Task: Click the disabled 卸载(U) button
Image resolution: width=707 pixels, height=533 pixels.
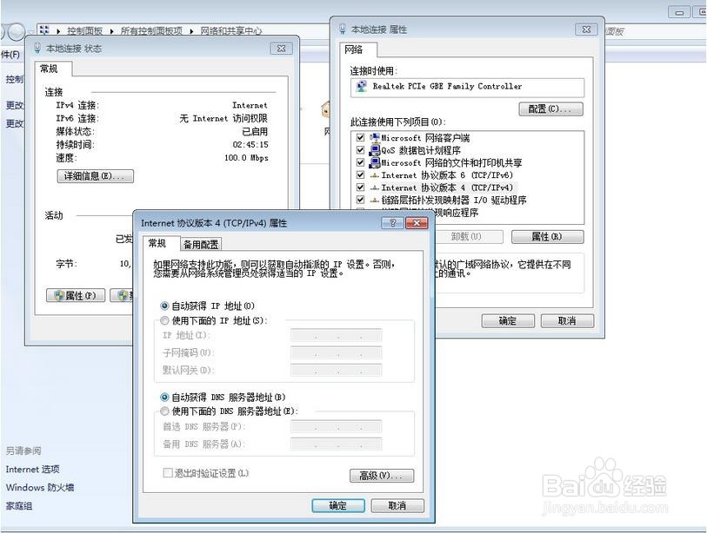Action: click(x=467, y=236)
